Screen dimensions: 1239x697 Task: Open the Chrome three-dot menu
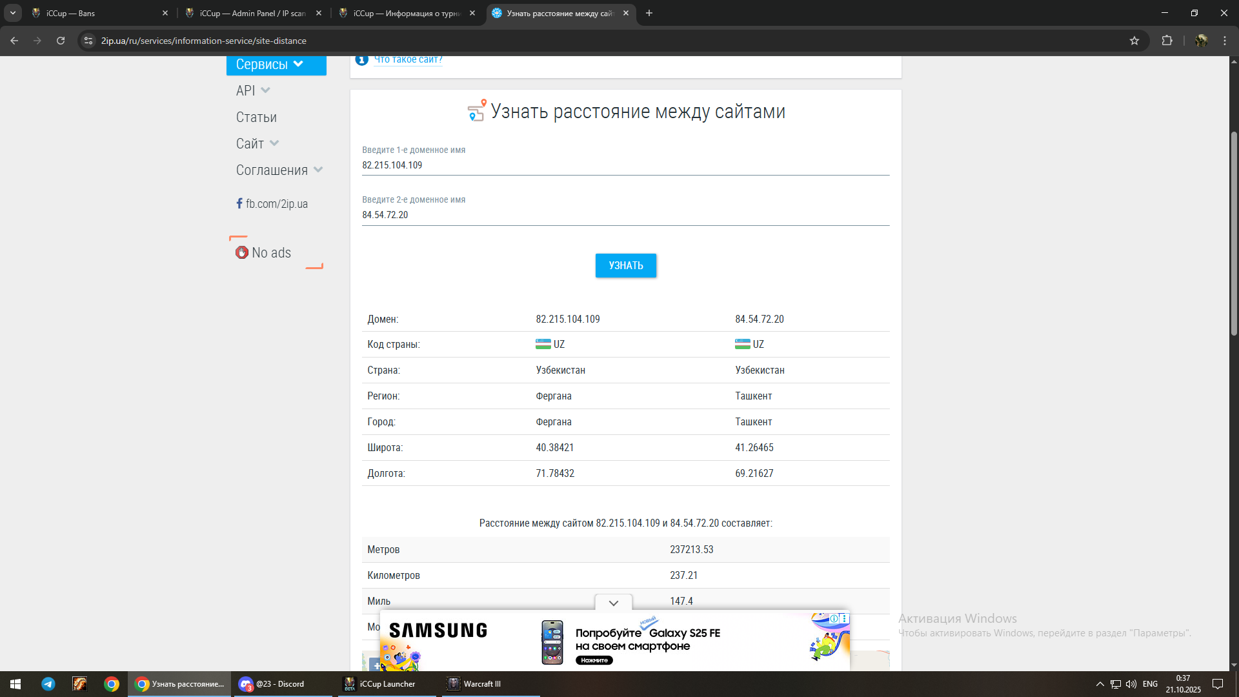(1225, 41)
